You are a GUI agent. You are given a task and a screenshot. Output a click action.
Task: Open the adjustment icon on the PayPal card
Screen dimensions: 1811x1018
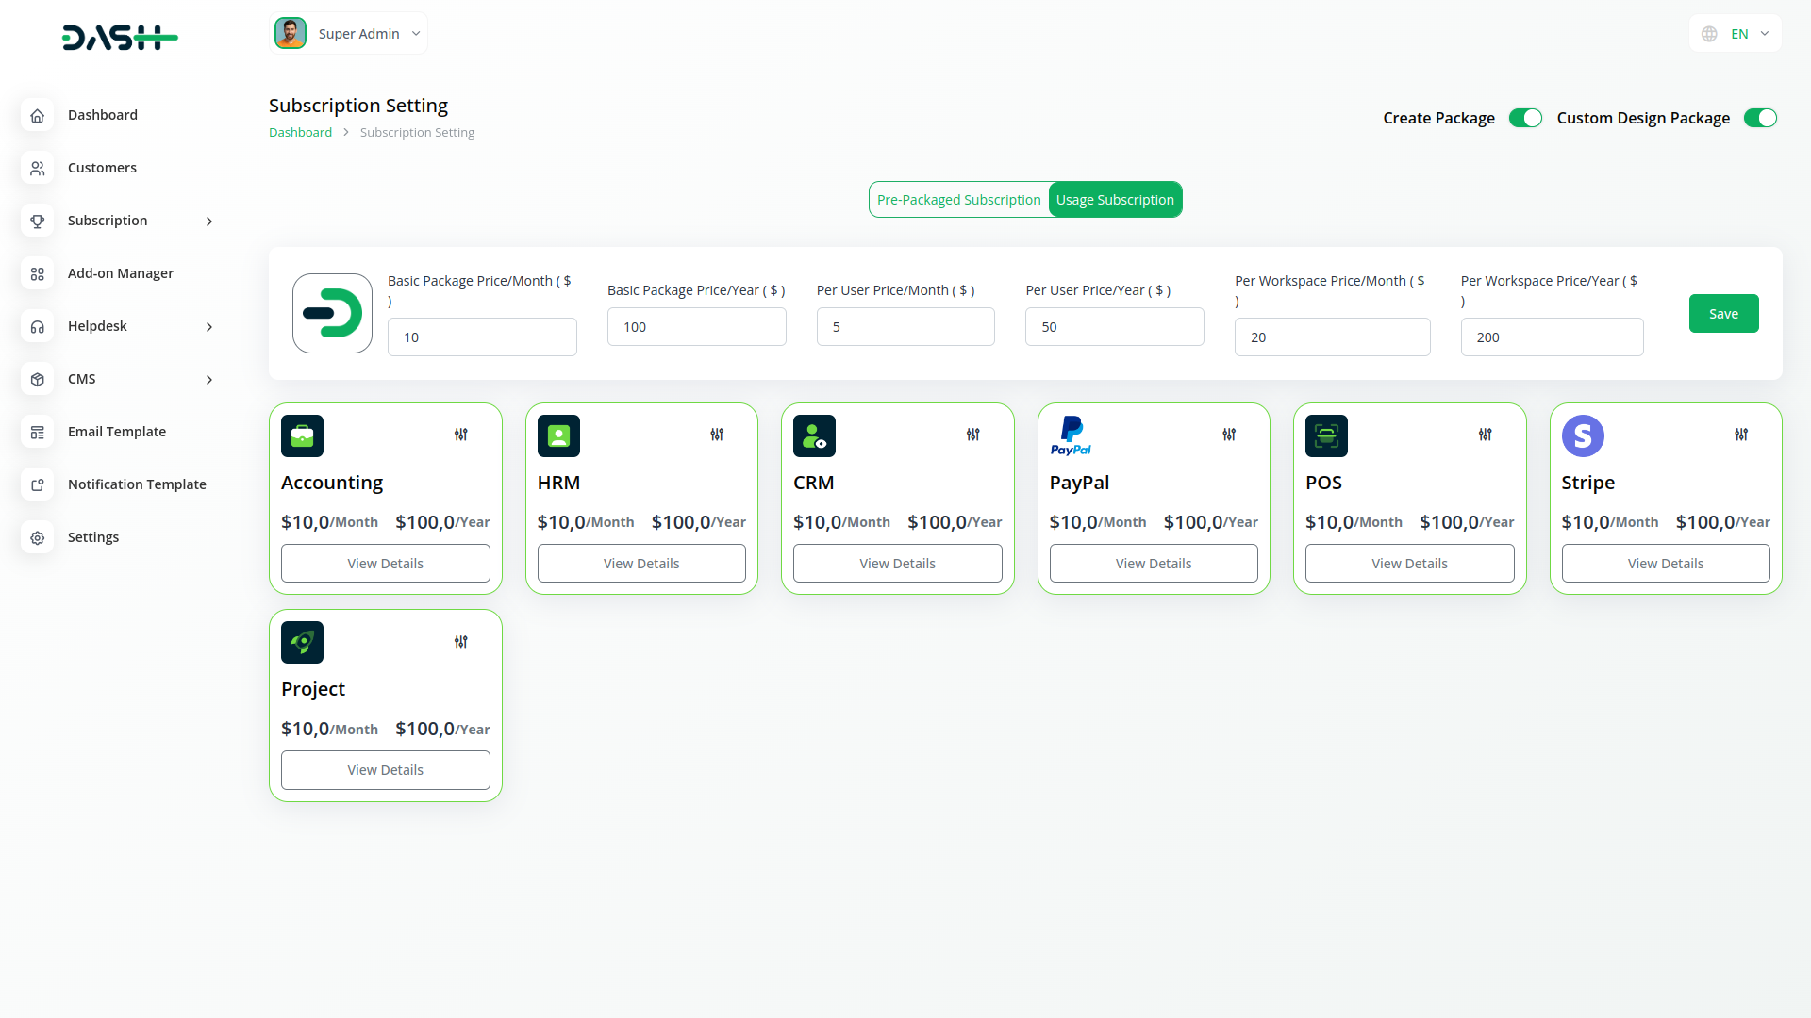pos(1228,435)
